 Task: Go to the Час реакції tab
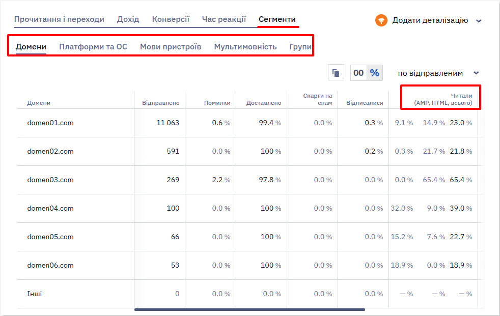tap(224, 19)
